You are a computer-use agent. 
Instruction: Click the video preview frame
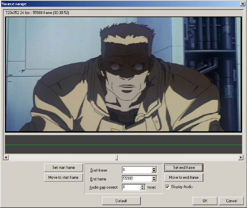click(x=123, y=74)
